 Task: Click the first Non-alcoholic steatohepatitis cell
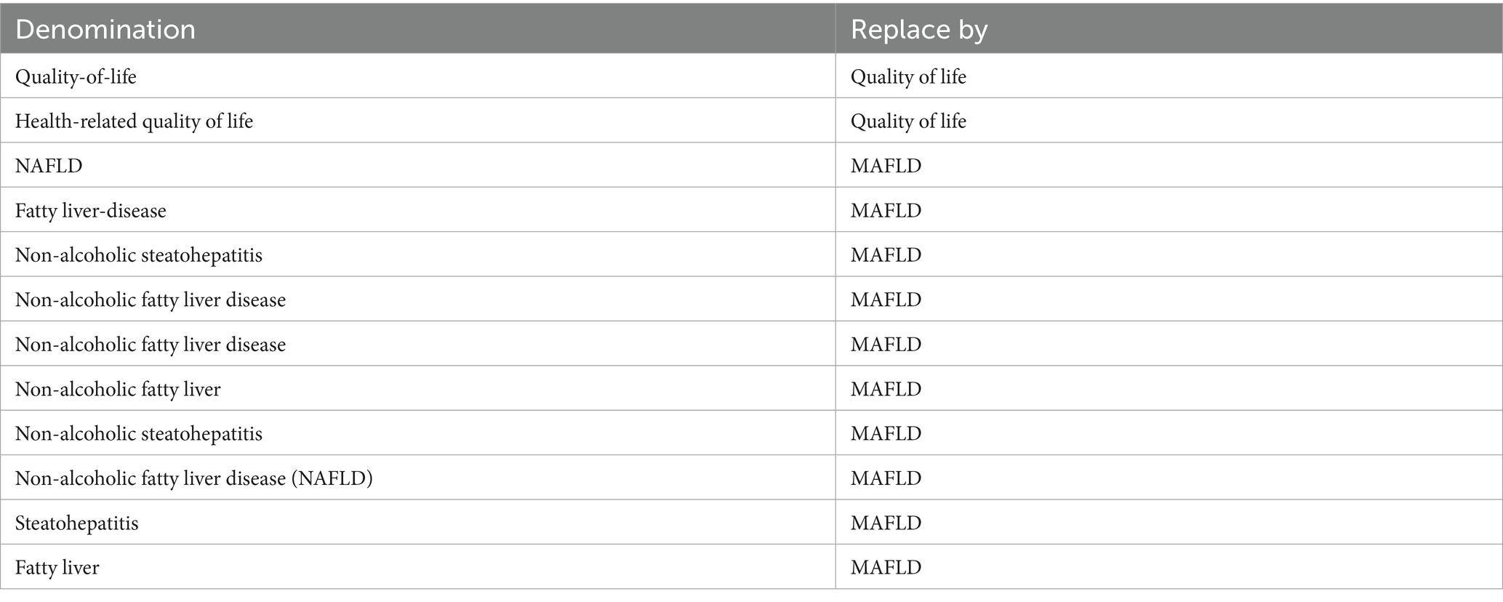[x=138, y=256]
